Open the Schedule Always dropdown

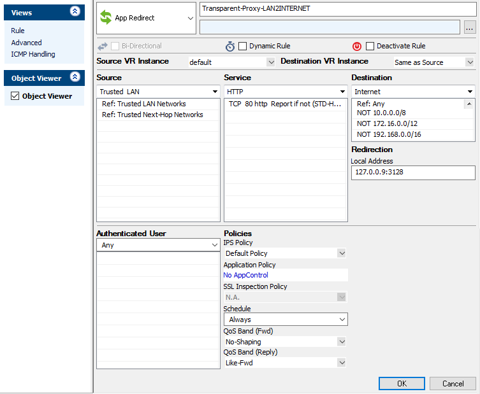click(342, 320)
